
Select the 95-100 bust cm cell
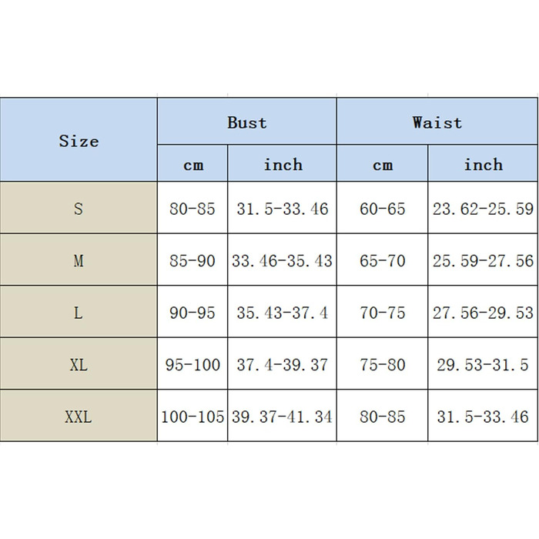[192, 365]
